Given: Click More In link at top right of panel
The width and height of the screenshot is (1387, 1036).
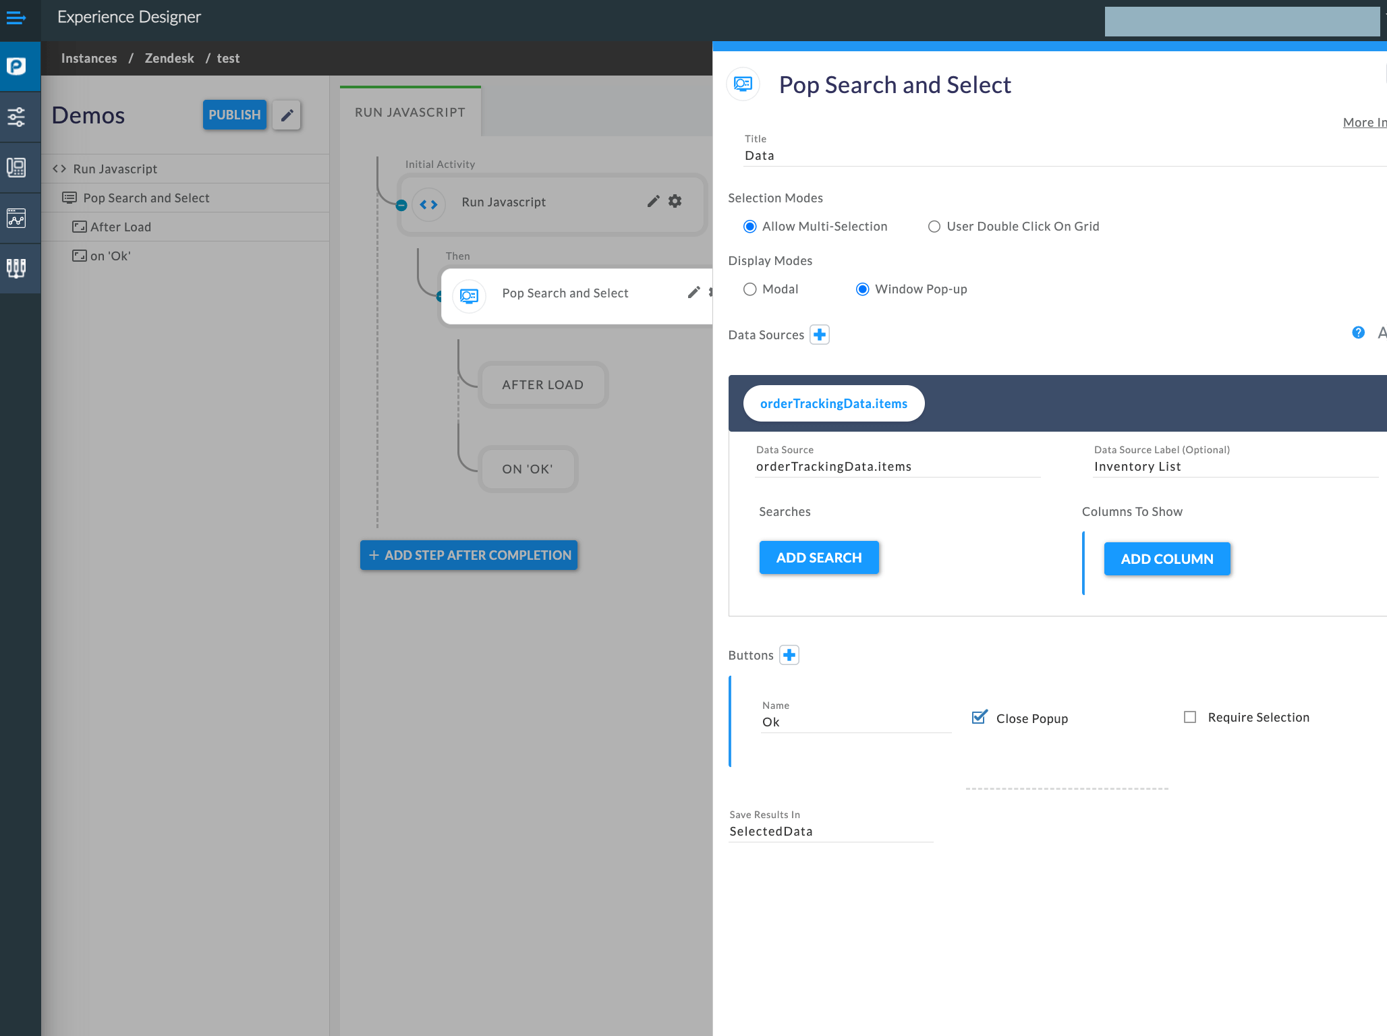Looking at the screenshot, I should click(1363, 122).
